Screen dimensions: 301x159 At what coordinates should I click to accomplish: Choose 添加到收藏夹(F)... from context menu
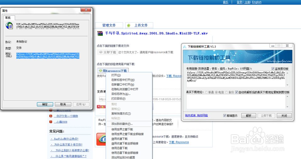coord(129,124)
